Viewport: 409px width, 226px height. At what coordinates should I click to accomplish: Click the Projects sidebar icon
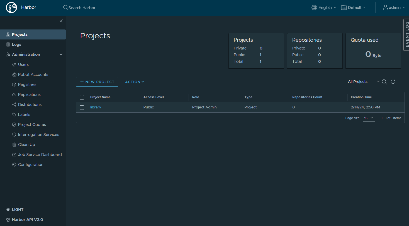(x=8, y=34)
